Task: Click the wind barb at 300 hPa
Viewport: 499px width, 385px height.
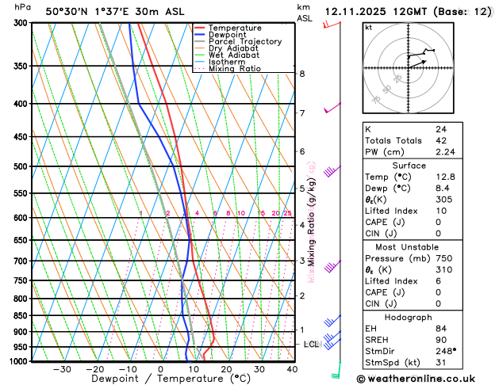Action: 332,25
